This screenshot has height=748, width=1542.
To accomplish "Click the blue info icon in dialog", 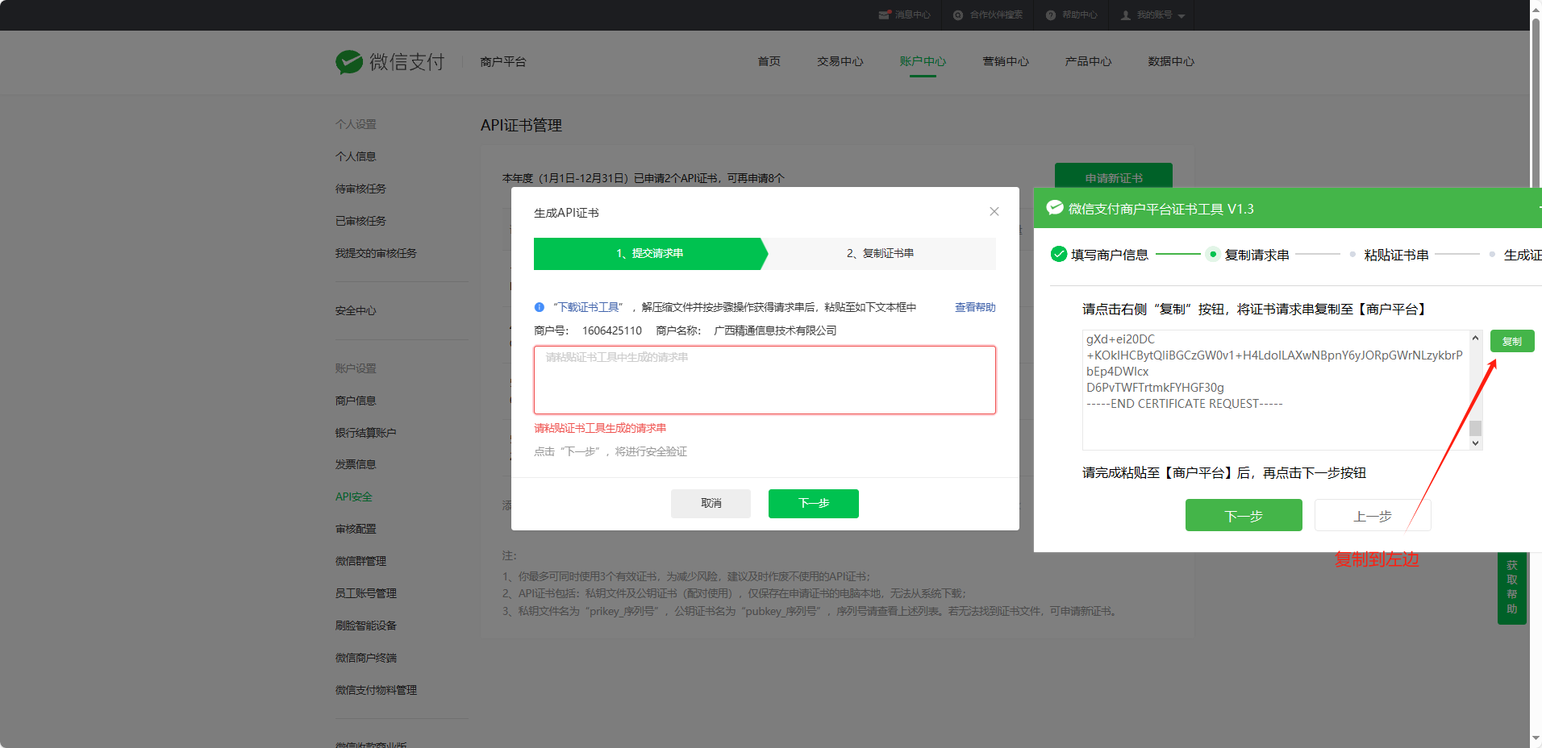I will pos(540,307).
